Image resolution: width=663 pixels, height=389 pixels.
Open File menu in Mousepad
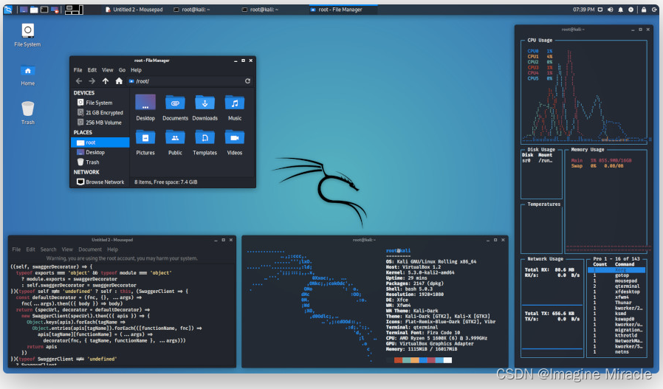(16, 249)
